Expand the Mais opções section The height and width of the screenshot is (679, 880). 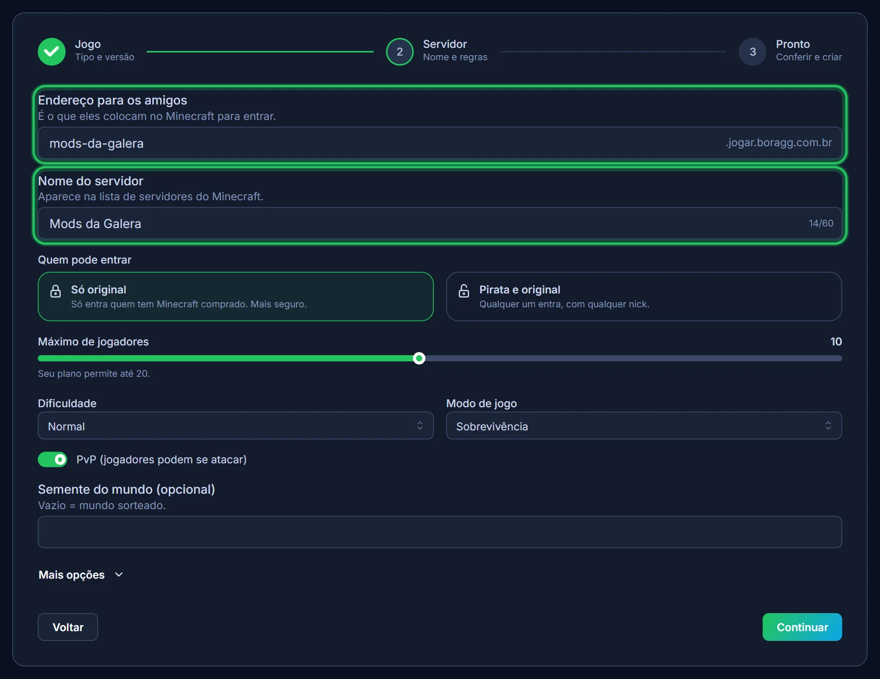pos(81,574)
